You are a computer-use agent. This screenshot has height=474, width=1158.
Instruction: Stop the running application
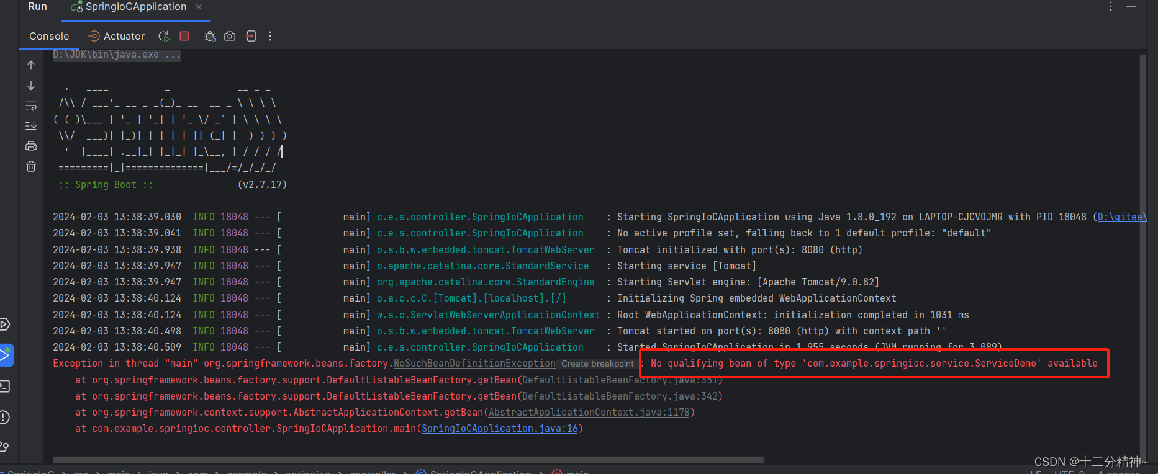point(184,36)
